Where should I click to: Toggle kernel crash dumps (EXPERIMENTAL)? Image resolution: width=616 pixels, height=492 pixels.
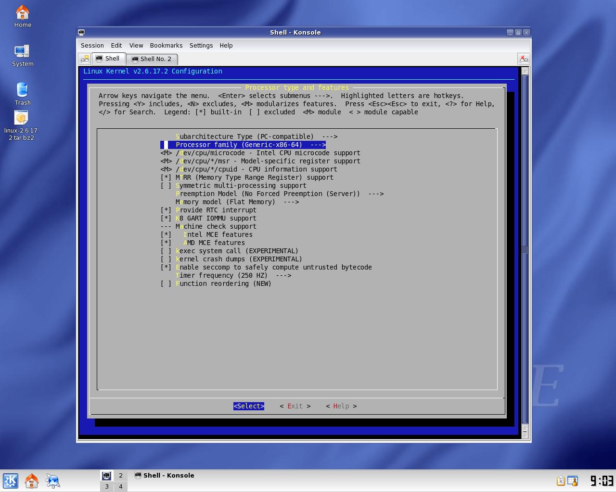coord(231,259)
